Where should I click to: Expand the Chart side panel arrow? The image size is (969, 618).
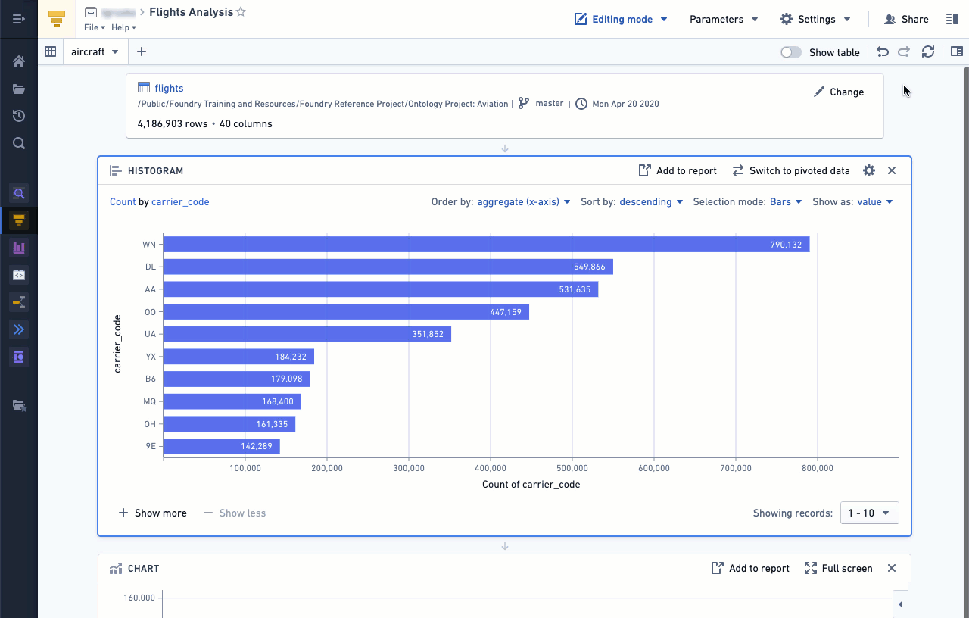coord(900,604)
